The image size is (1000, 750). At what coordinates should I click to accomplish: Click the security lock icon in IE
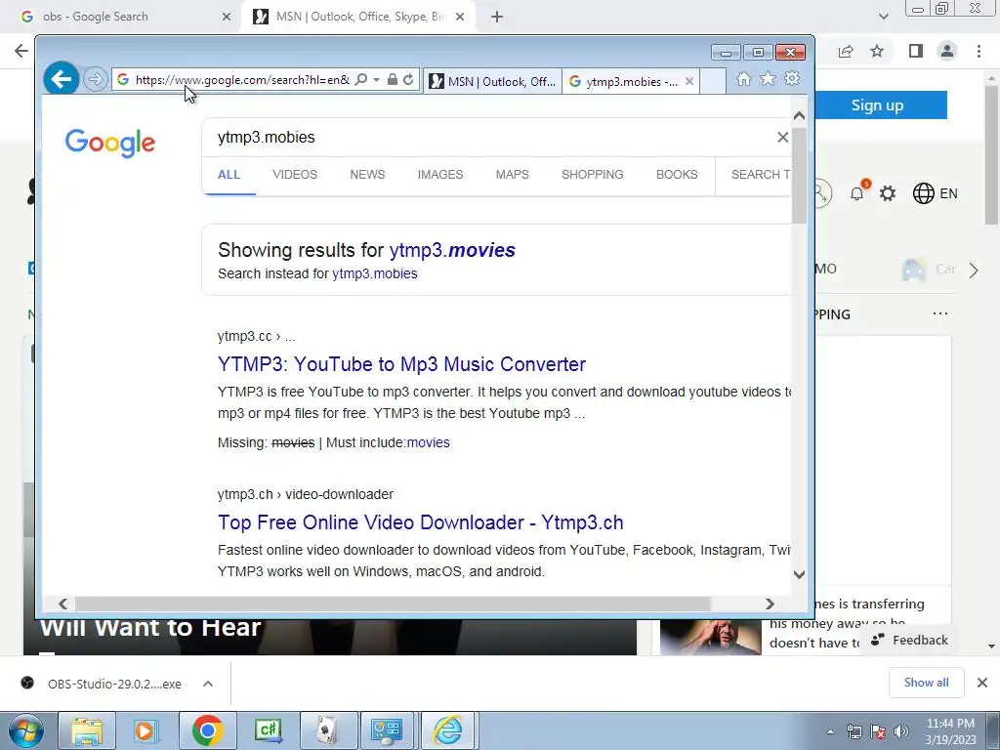tap(393, 80)
